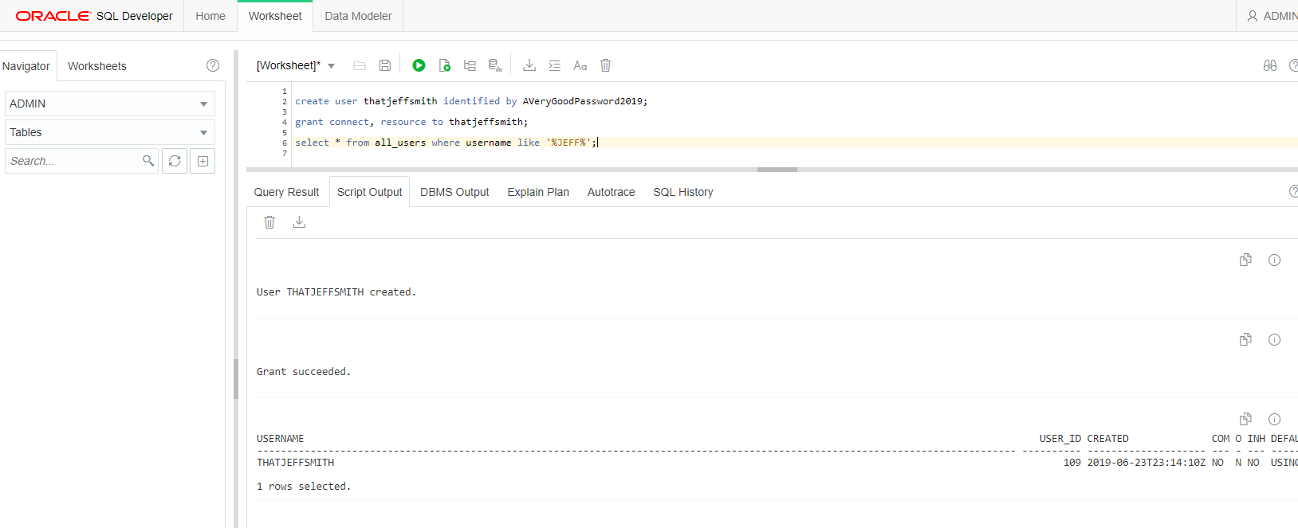Open the Tables object type dropdown
Image resolution: width=1298 pixels, height=528 pixels.
click(x=110, y=132)
